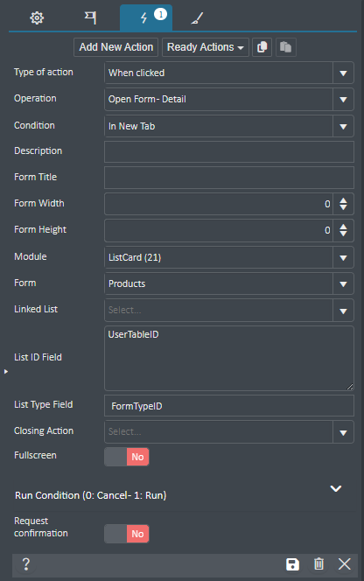The width and height of the screenshot is (364, 581).
Task: Expand the Run Condition section chevron
Action: coord(336,489)
